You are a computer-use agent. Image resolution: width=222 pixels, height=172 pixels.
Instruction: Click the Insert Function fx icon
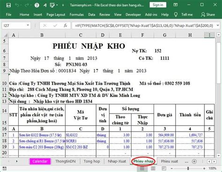tap(66, 25)
